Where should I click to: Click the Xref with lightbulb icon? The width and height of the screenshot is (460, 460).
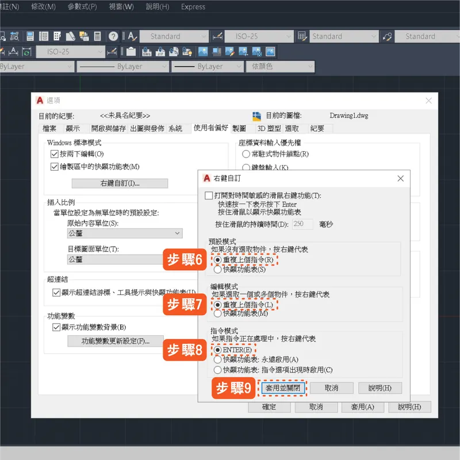tap(187, 52)
